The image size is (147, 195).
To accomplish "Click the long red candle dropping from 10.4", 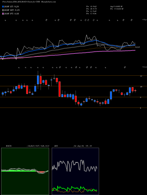I will click(x=59, y=89).
